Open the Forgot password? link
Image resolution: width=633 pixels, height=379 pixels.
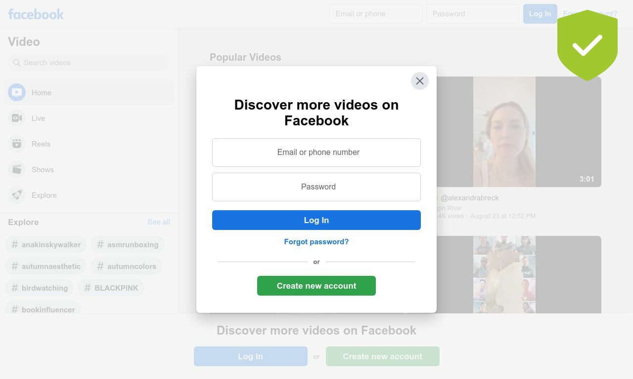pos(316,242)
